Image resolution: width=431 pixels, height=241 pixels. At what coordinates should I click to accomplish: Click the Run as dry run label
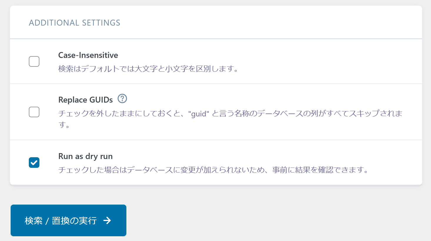[85, 156]
